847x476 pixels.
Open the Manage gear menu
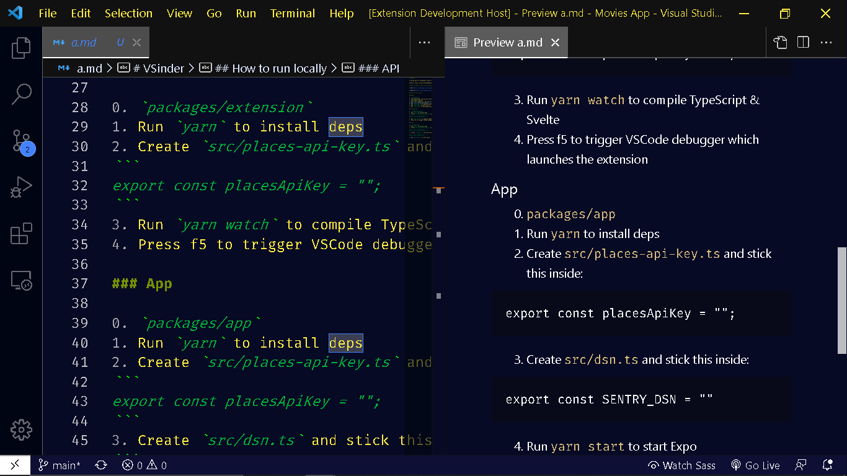click(21, 429)
